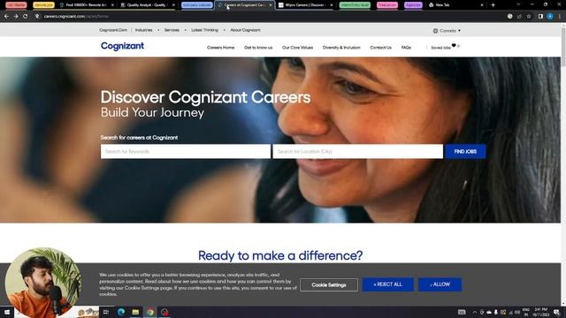Expand the yellow remote job tab group
This screenshot has height=318, width=566.
point(43,5)
